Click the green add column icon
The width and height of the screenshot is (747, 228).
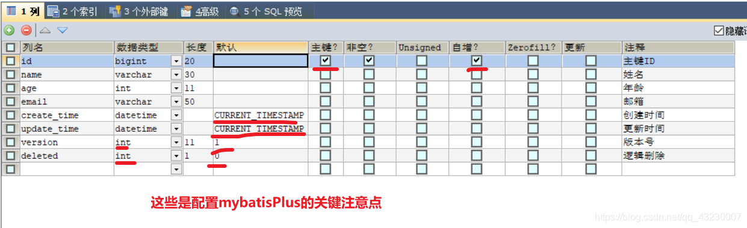coord(9,30)
